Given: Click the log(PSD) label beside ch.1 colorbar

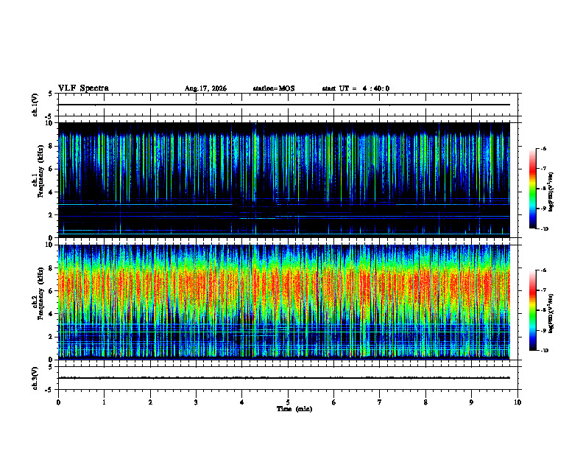Looking at the screenshot, I should point(551,192).
